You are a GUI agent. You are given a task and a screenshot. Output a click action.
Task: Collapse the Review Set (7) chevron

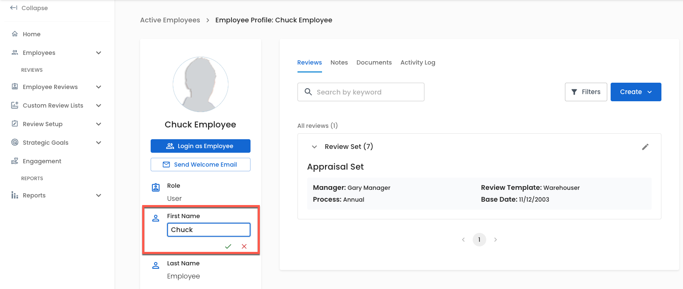314,147
